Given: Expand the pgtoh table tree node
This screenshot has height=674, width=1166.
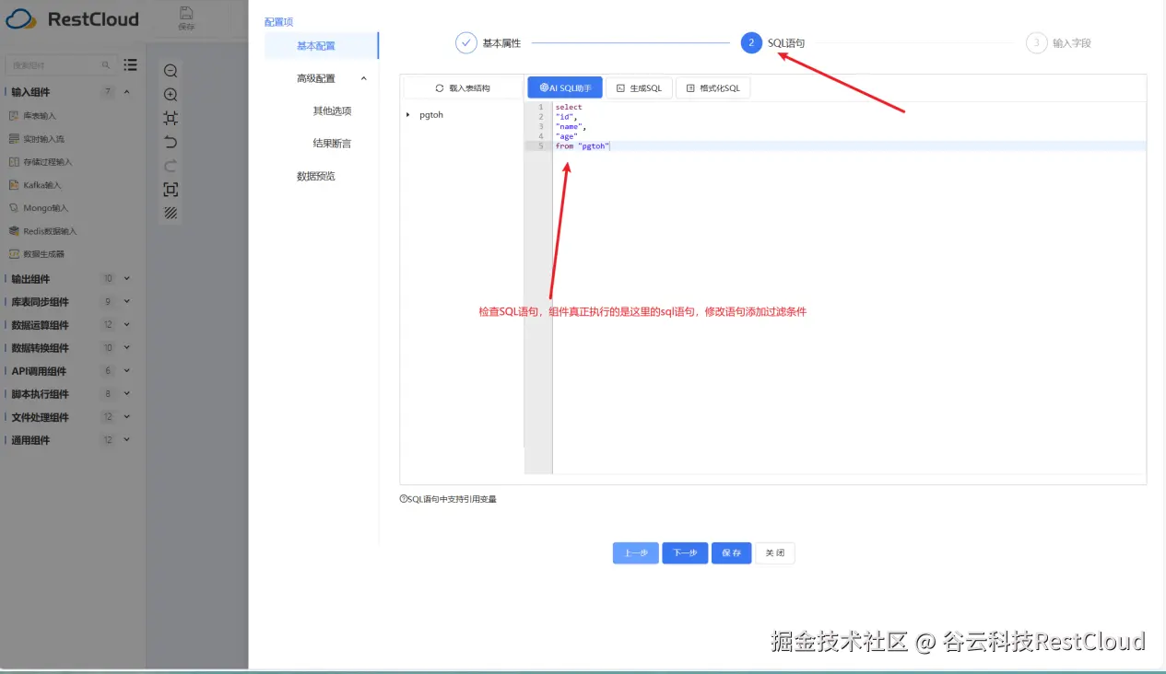Looking at the screenshot, I should 407,115.
